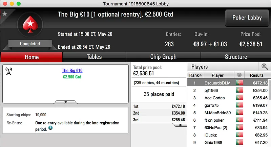Sort players by country globe column
The height and width of the screenshot is (147, 271).
point(240,75)
